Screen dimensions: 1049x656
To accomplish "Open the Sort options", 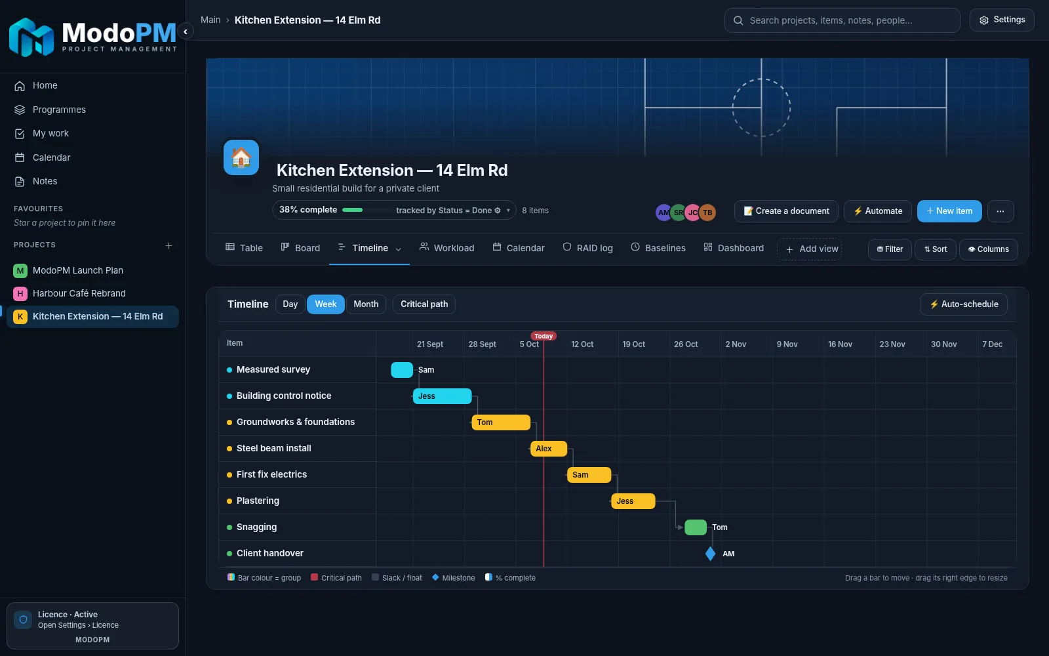I will point(936,249).
